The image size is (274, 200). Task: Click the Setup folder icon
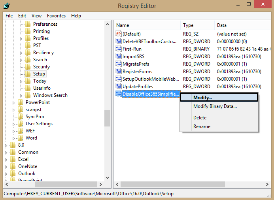click(x=28, y=74)
